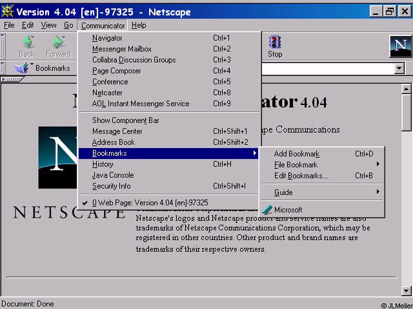Open the Edit menu
The height and width of the screenshot is (309, 413).
click(28, 25)
